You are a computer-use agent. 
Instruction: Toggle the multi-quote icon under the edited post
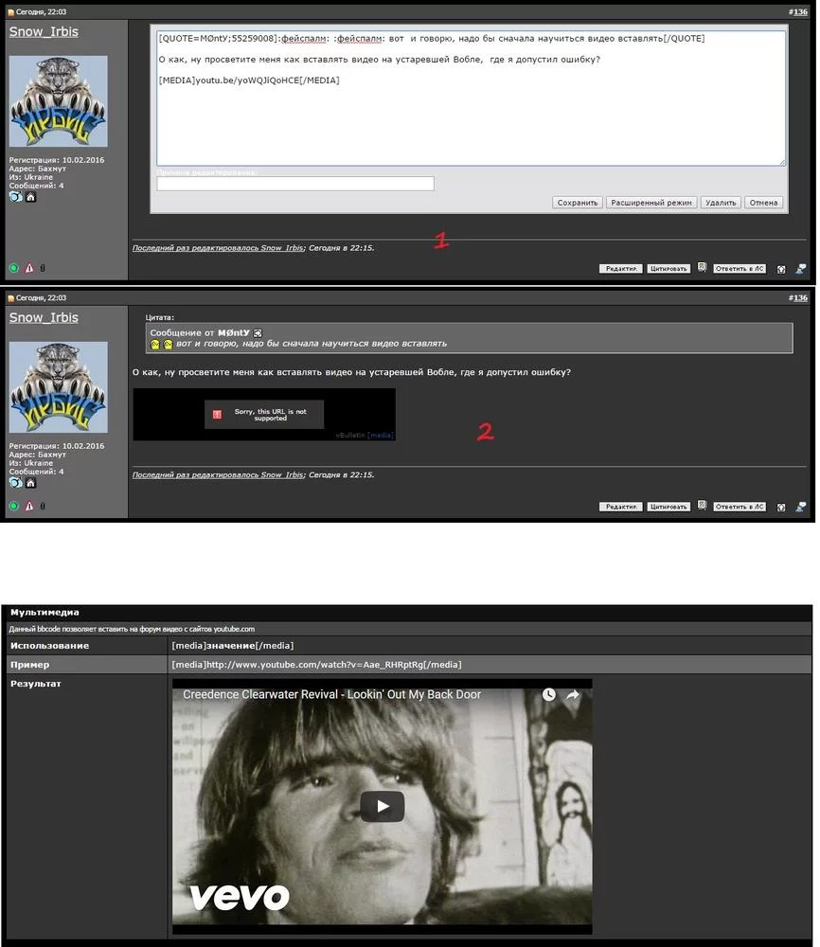[702, 267]
